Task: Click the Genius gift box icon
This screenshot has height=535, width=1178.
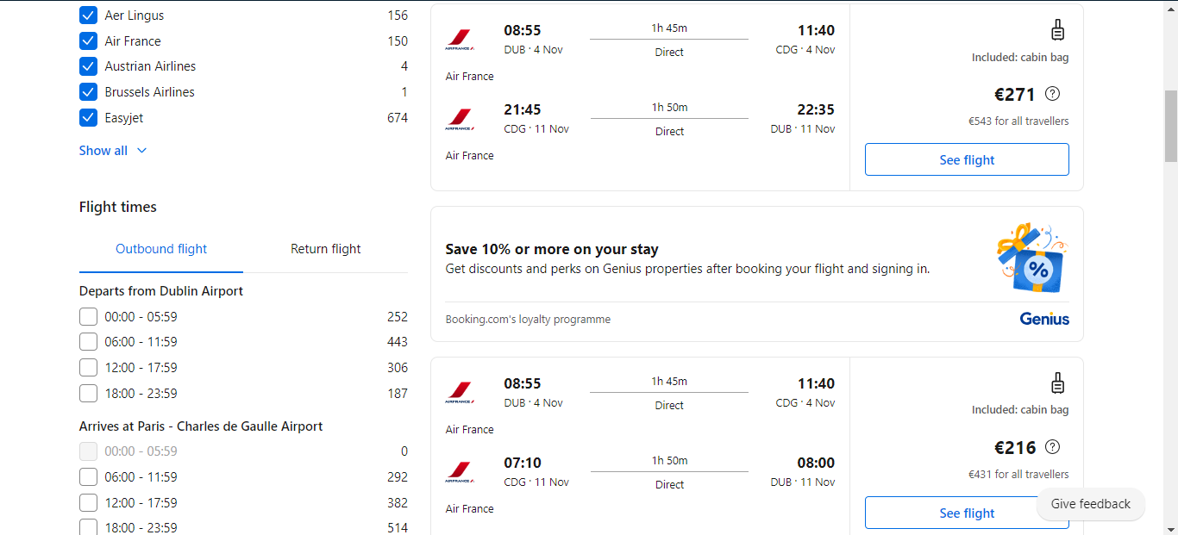Action: pyautogui.click(x=1032, y=258)
